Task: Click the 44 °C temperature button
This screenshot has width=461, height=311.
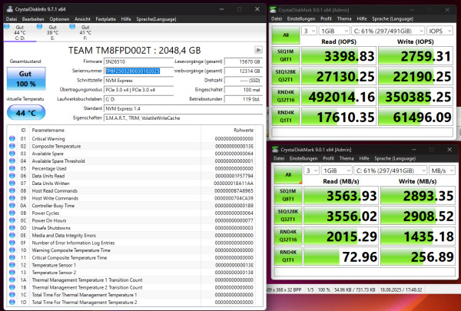Action: point(26,113)
